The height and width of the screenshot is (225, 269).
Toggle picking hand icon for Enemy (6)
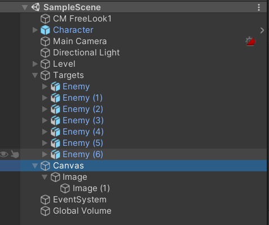[x=15, y=154]
